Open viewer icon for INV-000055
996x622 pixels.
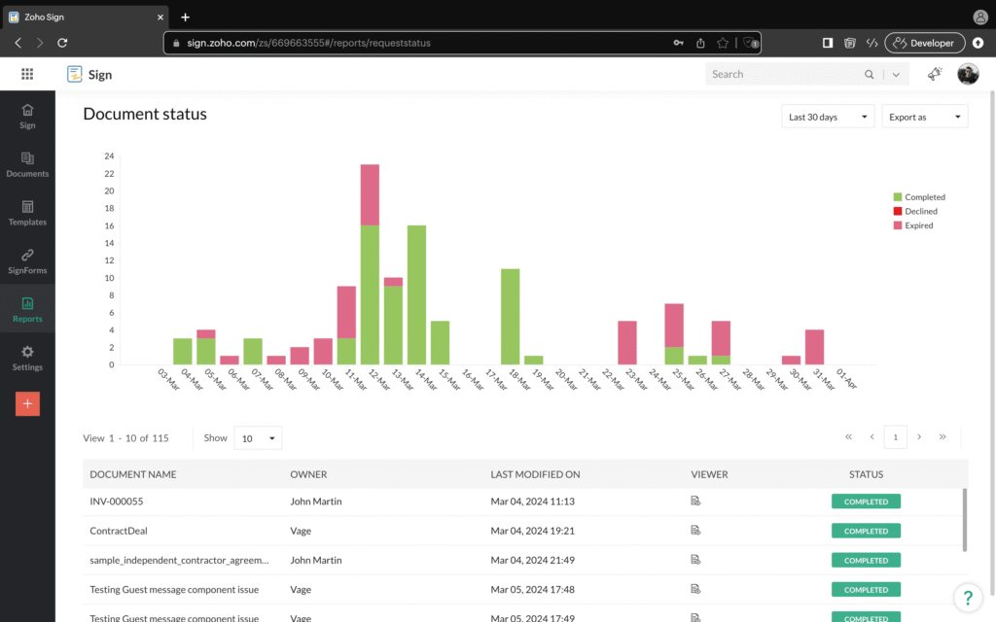pos(695,501)
